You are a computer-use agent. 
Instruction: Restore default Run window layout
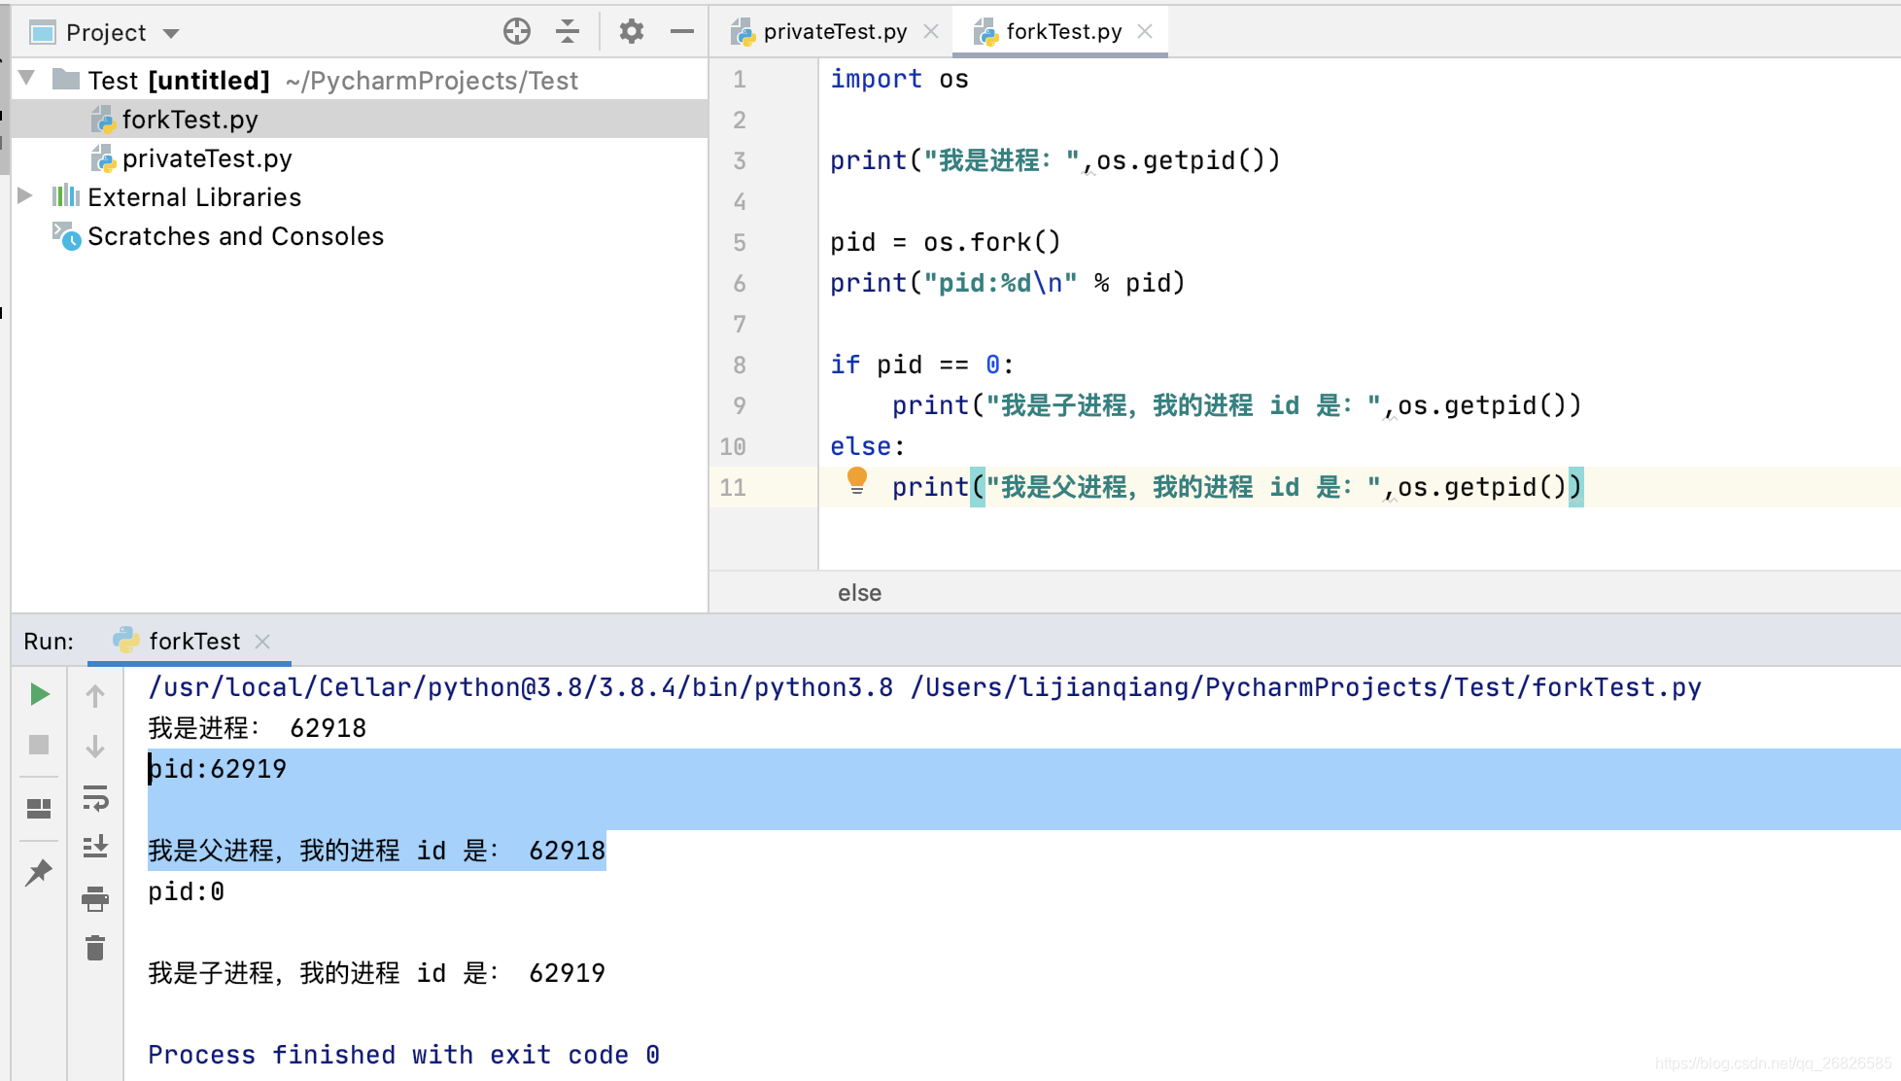40,807
